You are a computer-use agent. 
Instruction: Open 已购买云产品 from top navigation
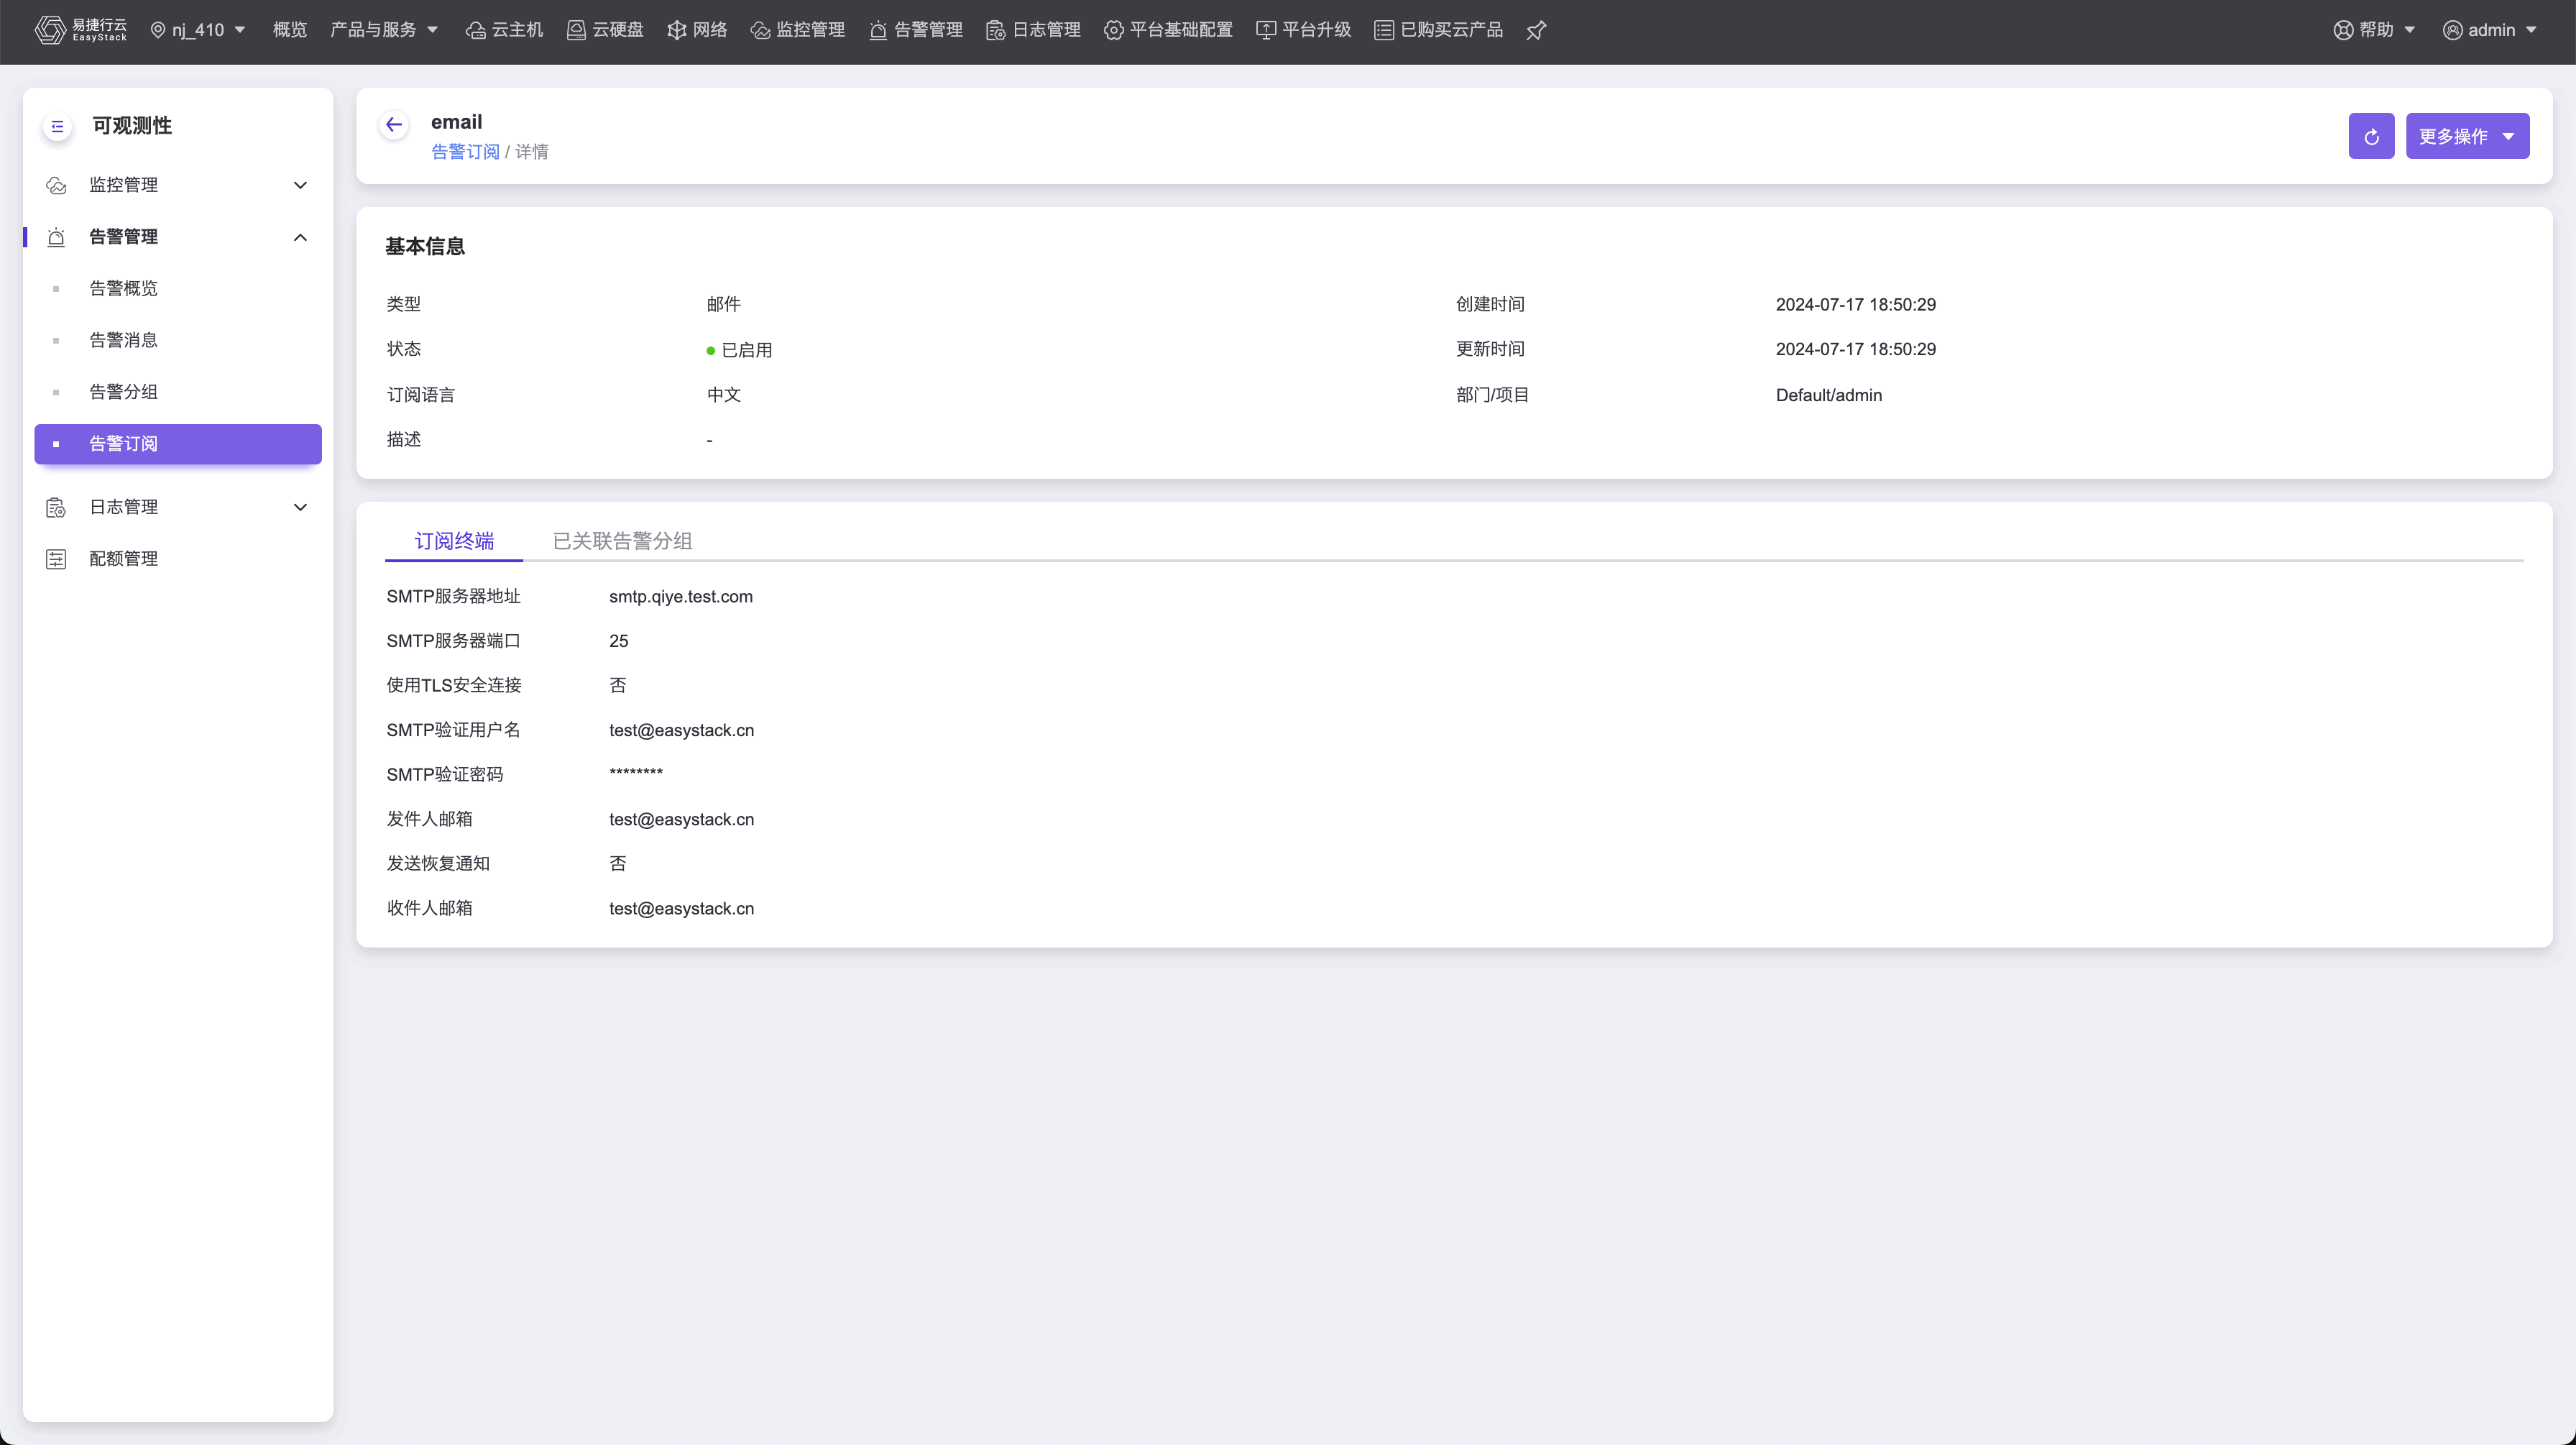[1439, 30]
